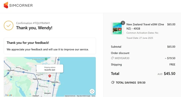Select the New Zealand Travel eSIM title
The height and width of the screenshot is (97, 181).
pyautogui.click(x=145, y=27)
